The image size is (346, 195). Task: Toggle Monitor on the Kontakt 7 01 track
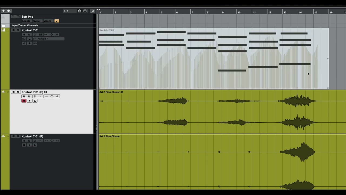tap(24, 43)
